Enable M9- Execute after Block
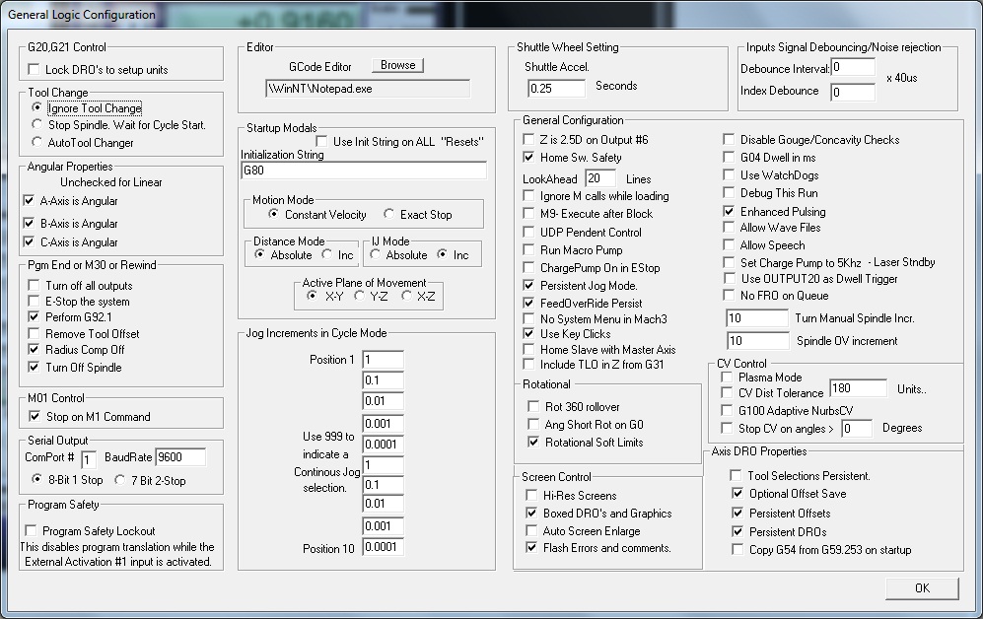983x619 pixels. tap(528, 214)
